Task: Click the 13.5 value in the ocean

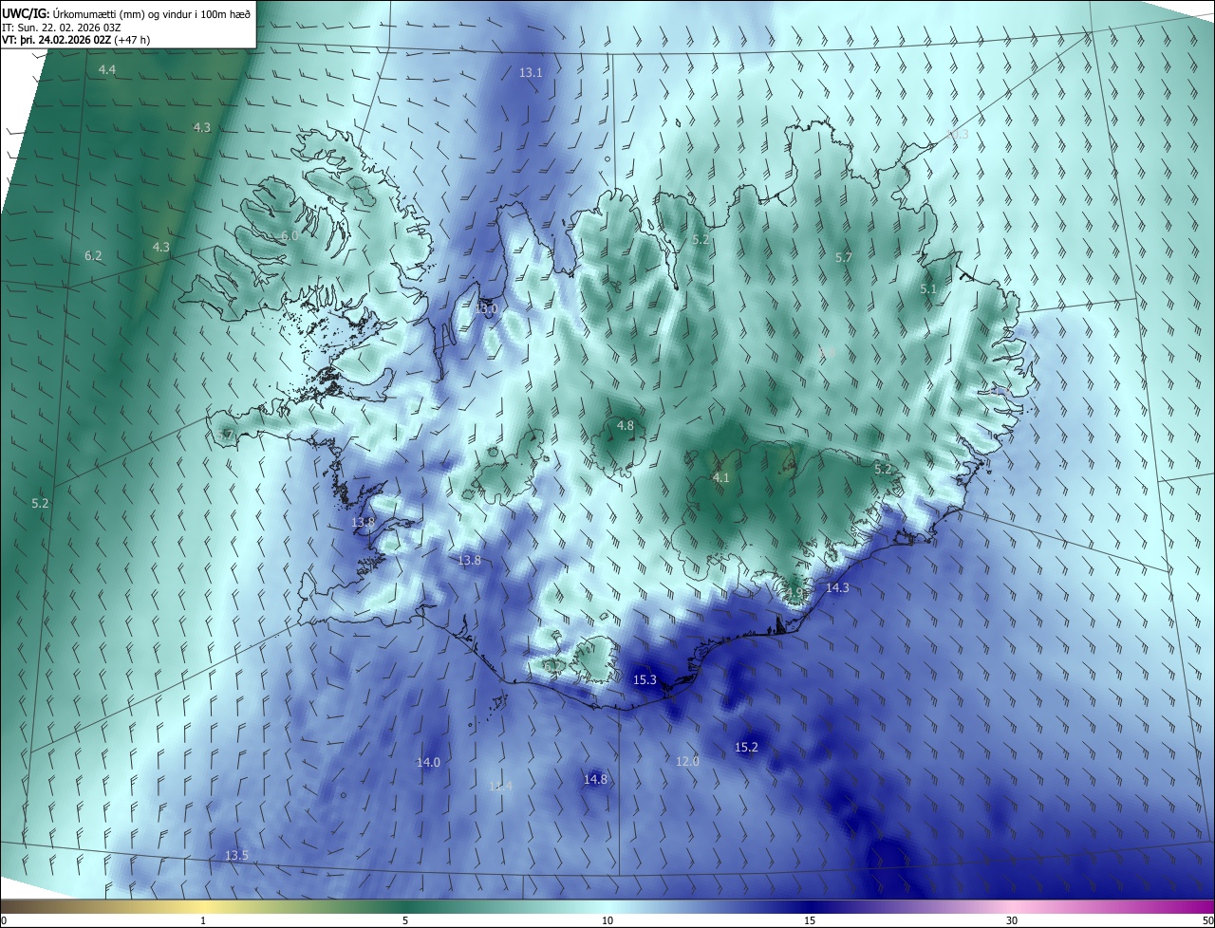Action: [x=236, y=856]
